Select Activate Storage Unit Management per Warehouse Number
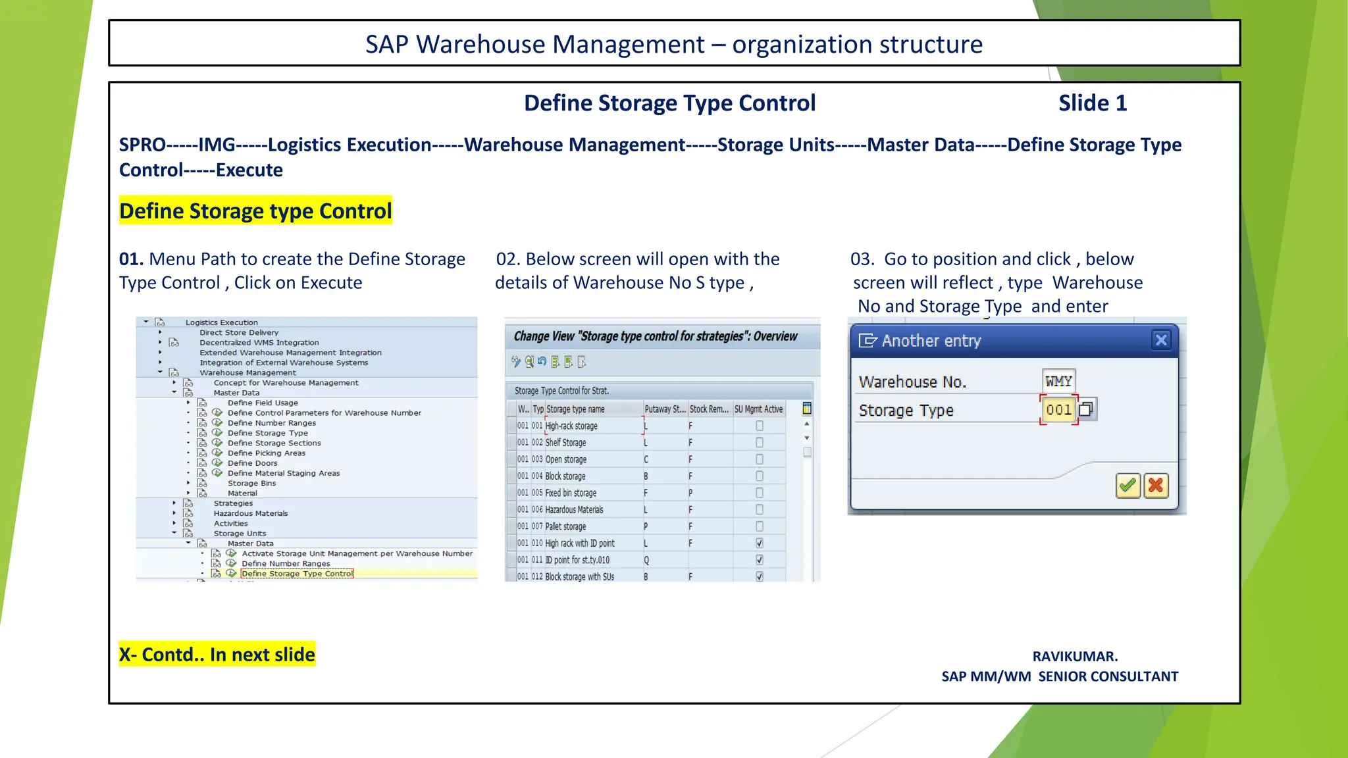Viewport: 1348px width, 758px height. (x=357, y=553)
